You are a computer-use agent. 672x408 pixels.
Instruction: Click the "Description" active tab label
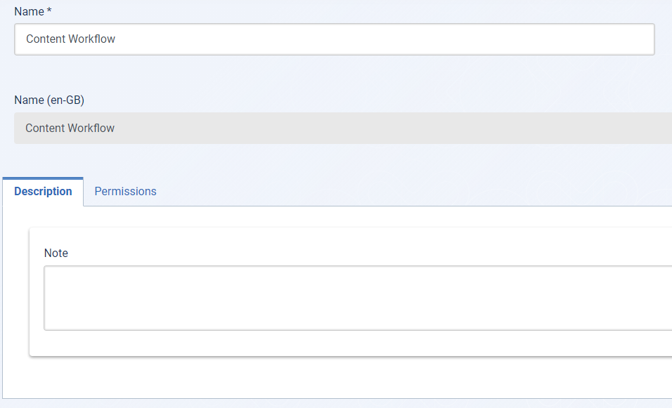coord(43,192)
